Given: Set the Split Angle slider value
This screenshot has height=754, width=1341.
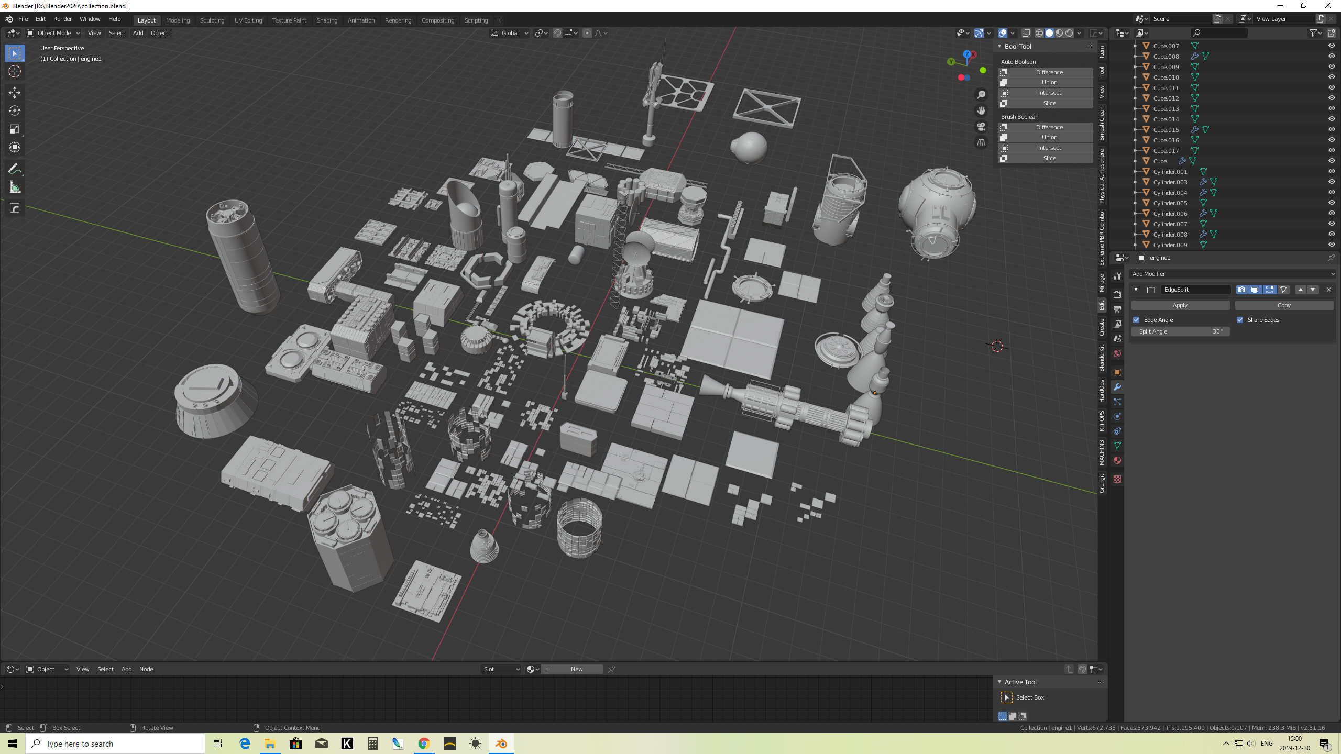Looking at the screenshot, I should click(1180, 331).
